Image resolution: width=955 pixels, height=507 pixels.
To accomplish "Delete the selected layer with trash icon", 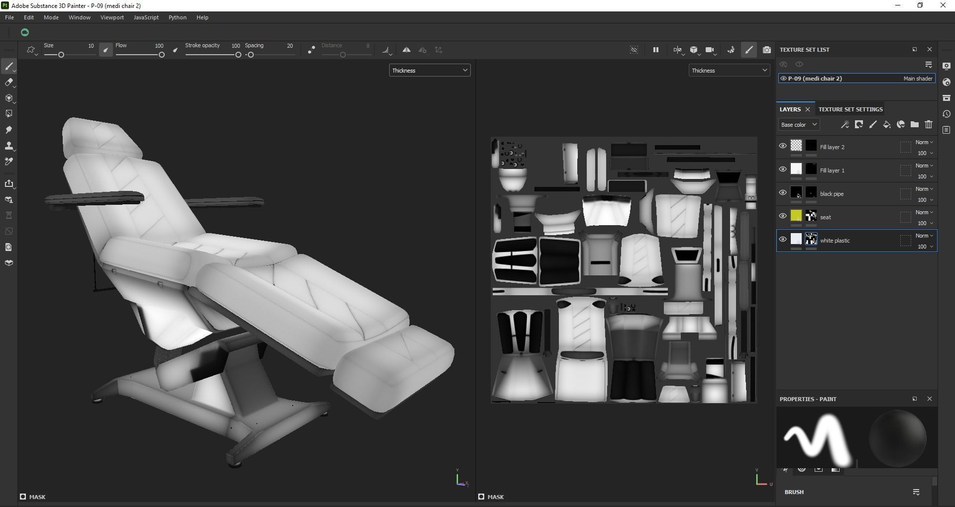I will click(x=929, y=125).
